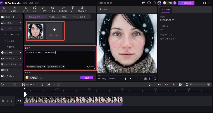The height and width of the screenshot is (113, 213).
Task: Toggle track visibility eye icon
Action: pos(7,101)
